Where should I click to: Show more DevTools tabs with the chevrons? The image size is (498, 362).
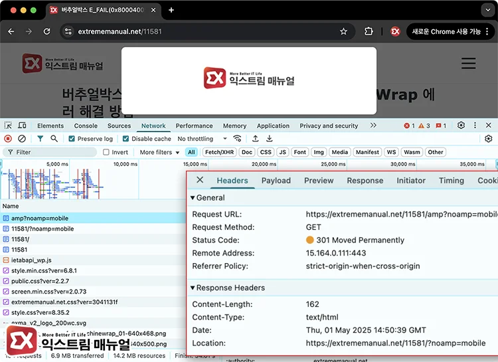(373, 126)
